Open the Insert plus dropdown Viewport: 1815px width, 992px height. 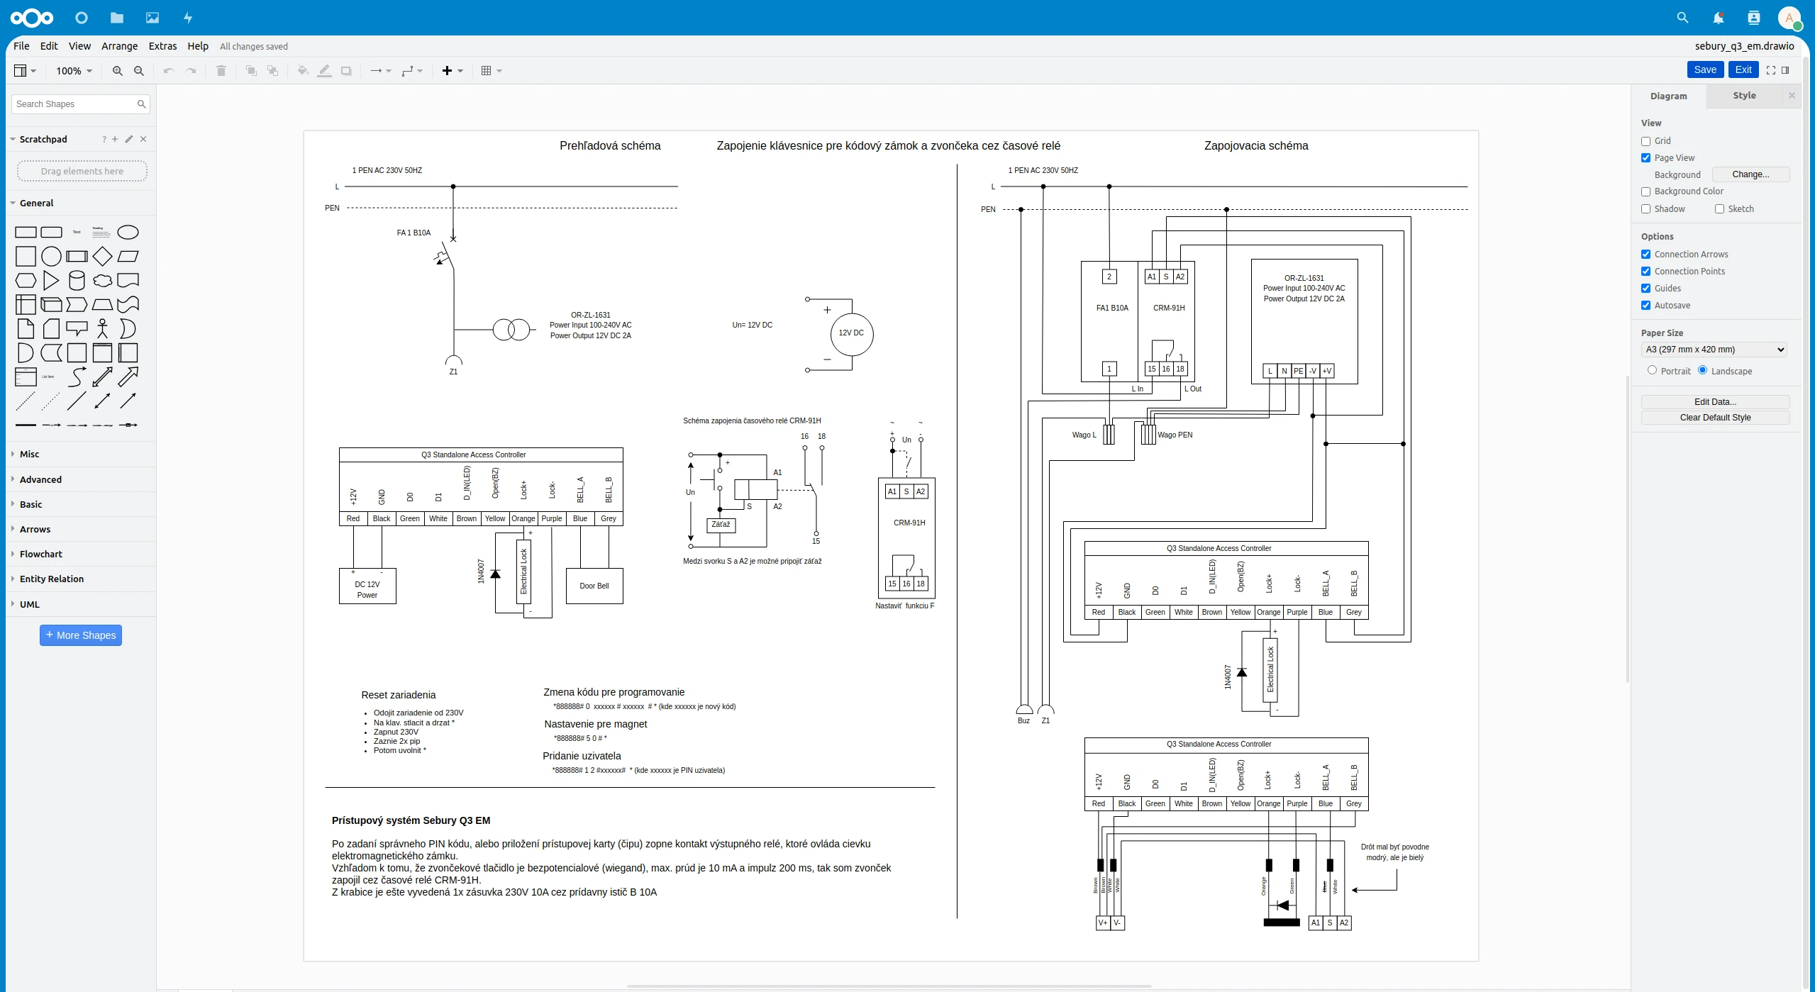[x=453, y=71]
